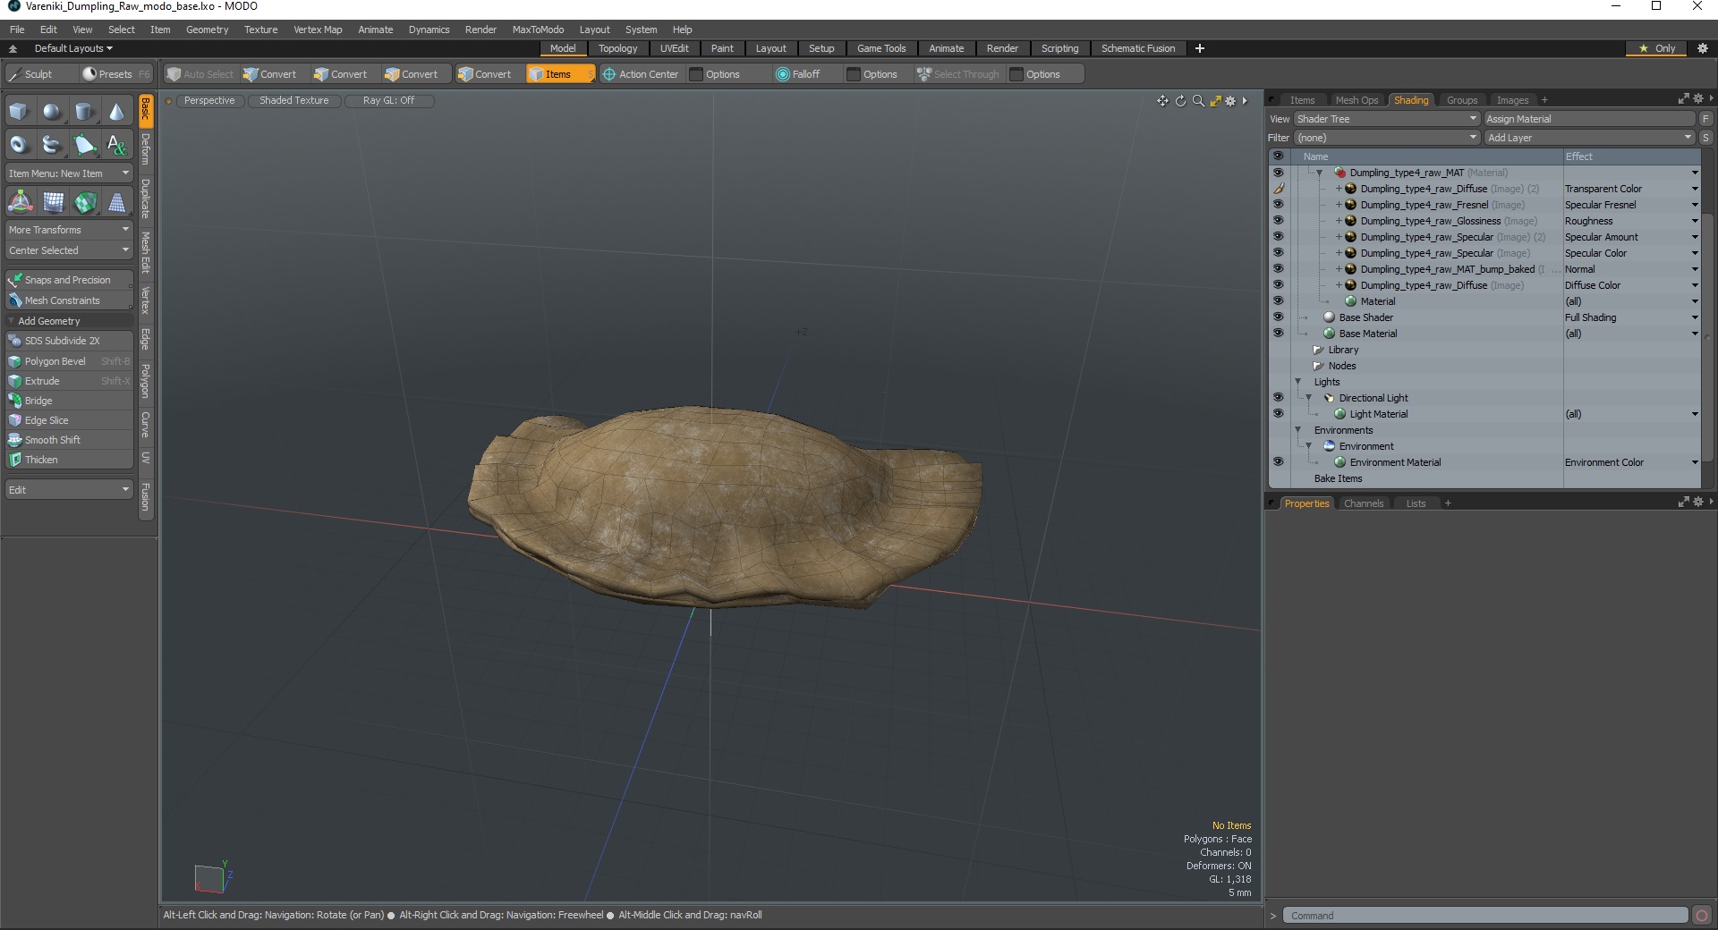Viewport: 1718px width, 930px height.
Task: Click the Command input field
Action: [1485, 916]
